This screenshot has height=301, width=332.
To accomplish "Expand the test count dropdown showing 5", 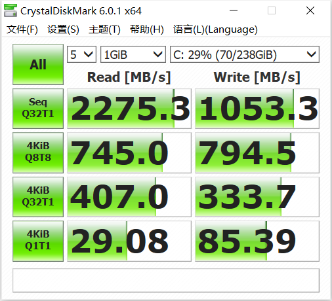I will (x=81, y=54).
